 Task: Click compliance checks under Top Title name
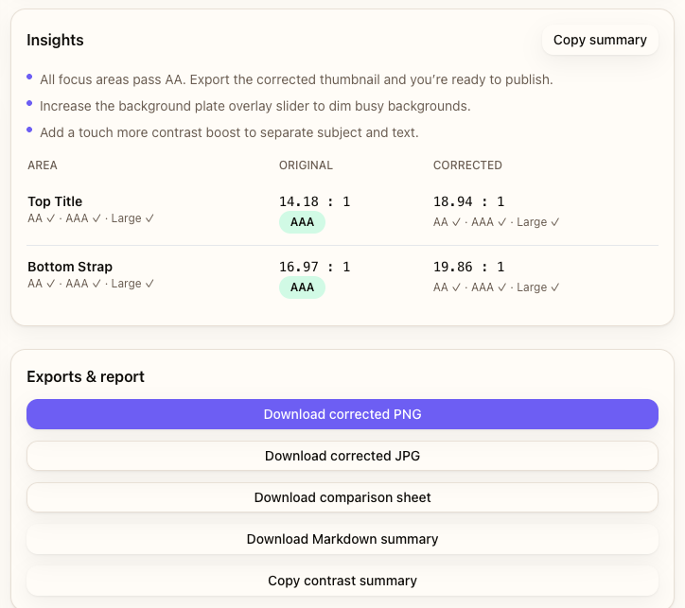coord(91,217)
